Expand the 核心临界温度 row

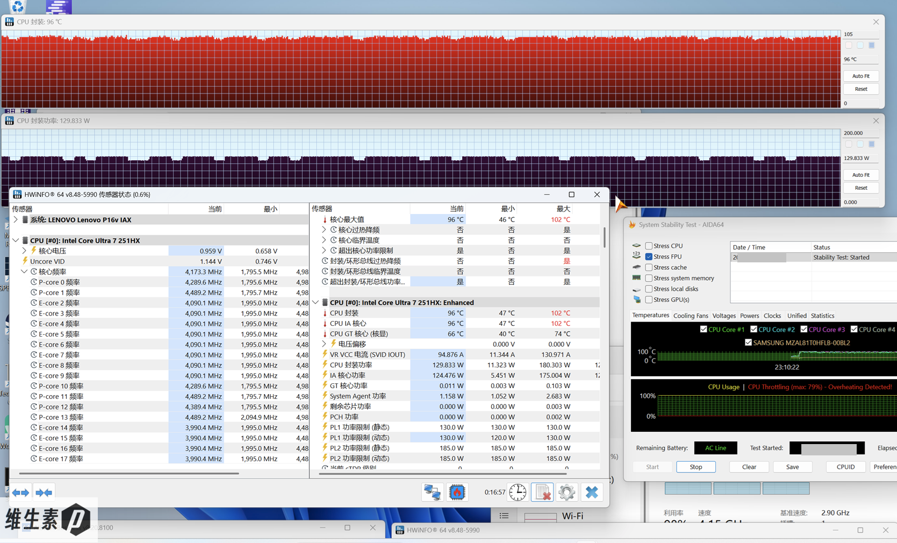click(324, 240)
